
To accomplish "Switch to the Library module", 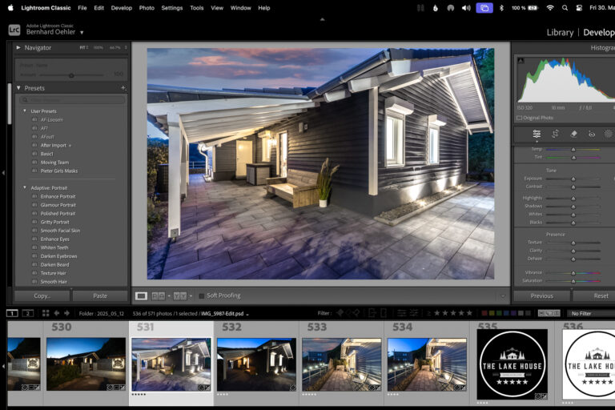I will point(560,33).
